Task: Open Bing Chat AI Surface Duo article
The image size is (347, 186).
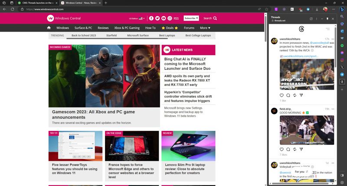Action: pos(187,64)
